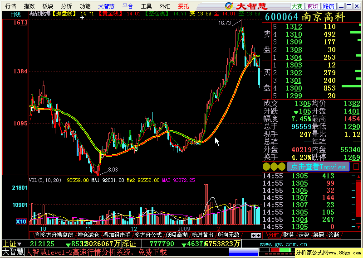Click buy level 1 price 1303
The width and height of the screenshot is (363, 258).
(294, 65)
